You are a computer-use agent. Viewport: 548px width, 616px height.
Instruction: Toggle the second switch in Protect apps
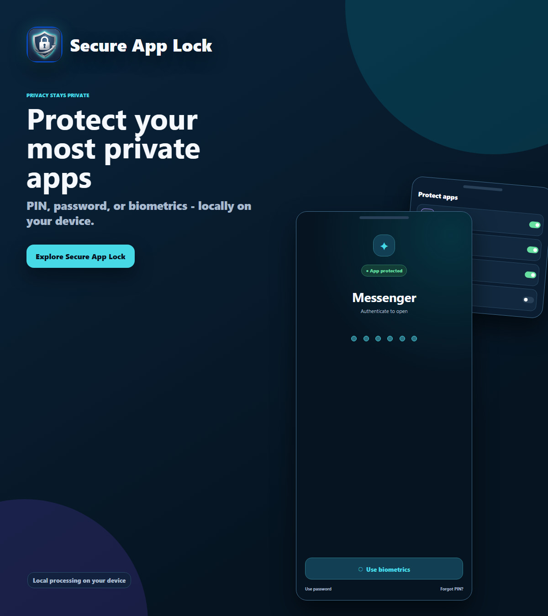tap(532, 250)
